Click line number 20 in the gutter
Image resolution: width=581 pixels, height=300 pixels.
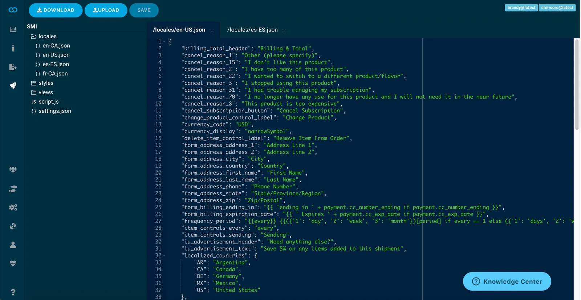tap(158, 173)
